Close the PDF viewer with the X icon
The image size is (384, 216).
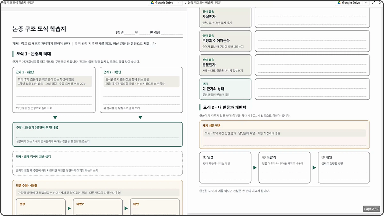click(380, 3)
